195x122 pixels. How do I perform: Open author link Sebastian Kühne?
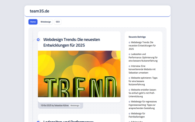(61, 105)
